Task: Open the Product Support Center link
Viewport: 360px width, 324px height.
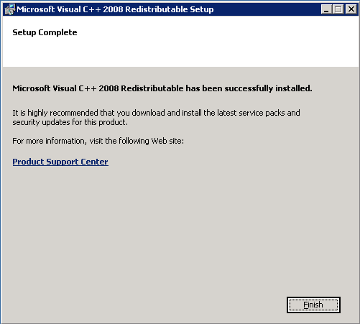Action: tap(60, 162)
